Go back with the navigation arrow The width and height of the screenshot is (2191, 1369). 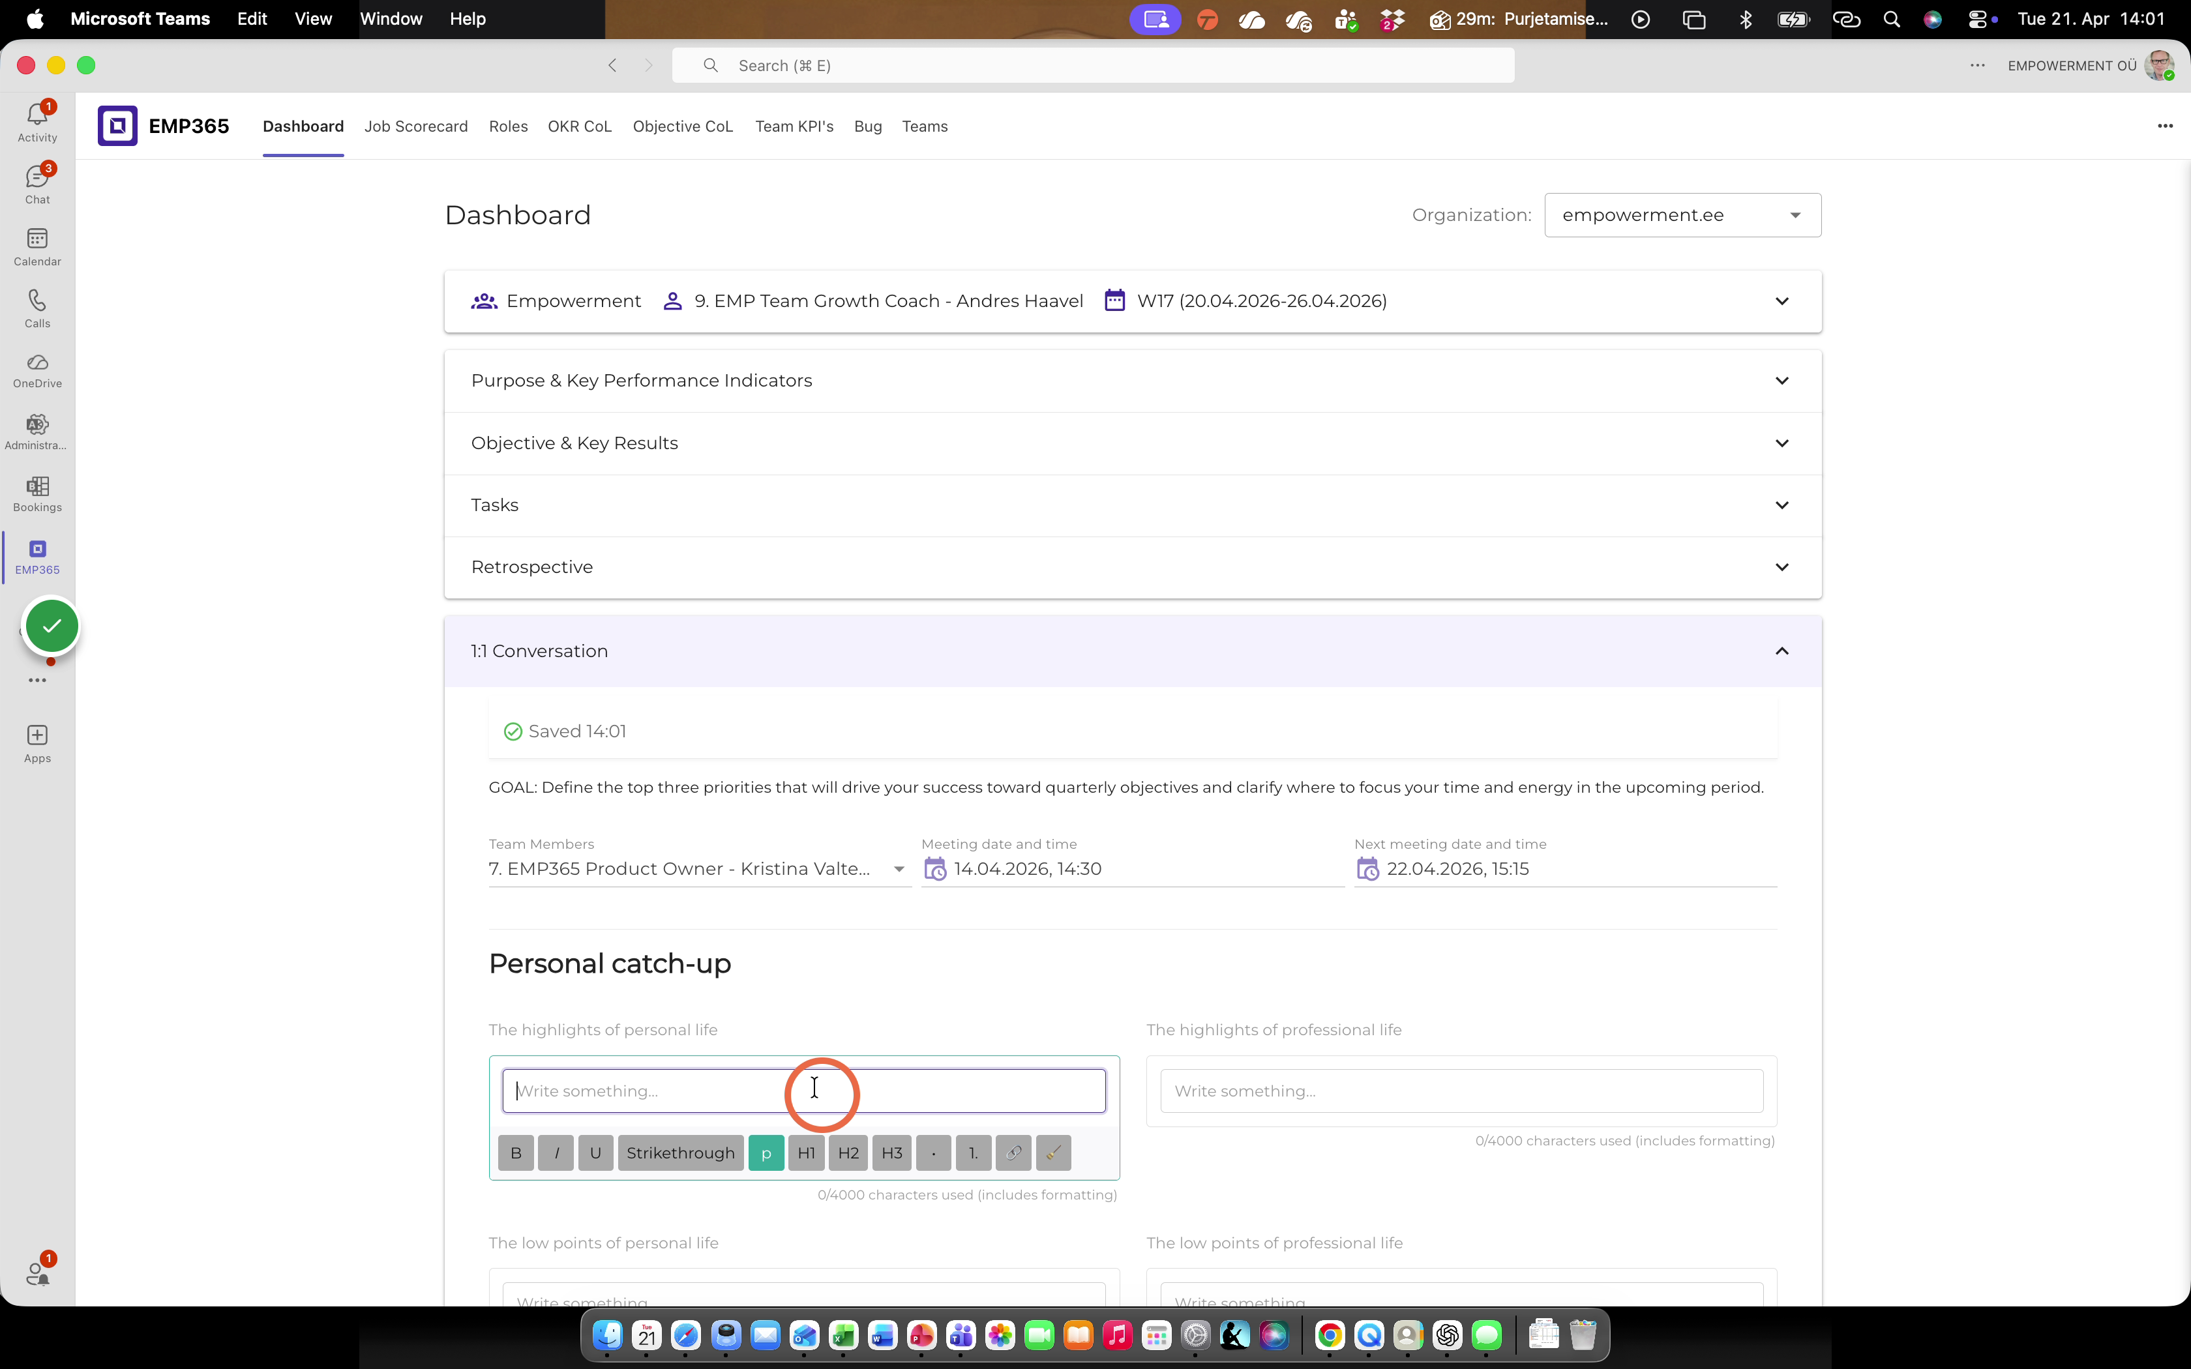[613, 65]
